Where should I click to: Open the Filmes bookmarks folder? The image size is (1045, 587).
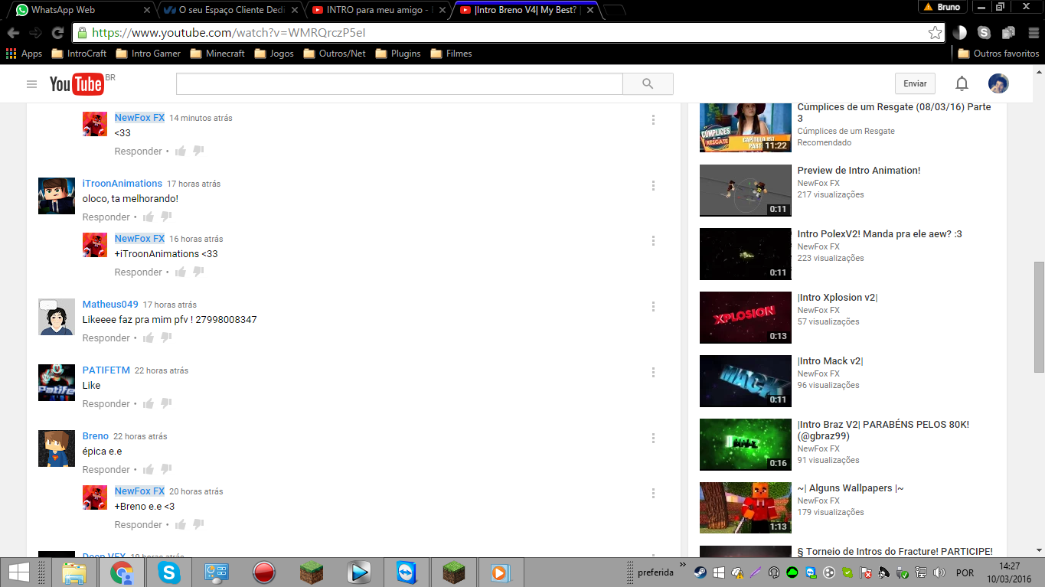(451, 54)
